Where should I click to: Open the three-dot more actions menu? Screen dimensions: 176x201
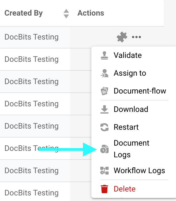(136, 37)
